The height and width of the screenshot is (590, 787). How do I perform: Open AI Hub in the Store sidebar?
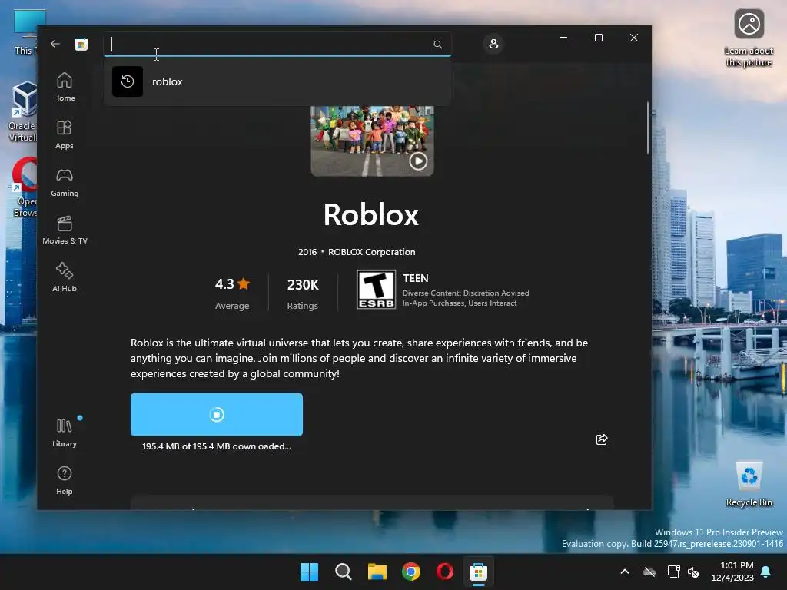(65, 277)
